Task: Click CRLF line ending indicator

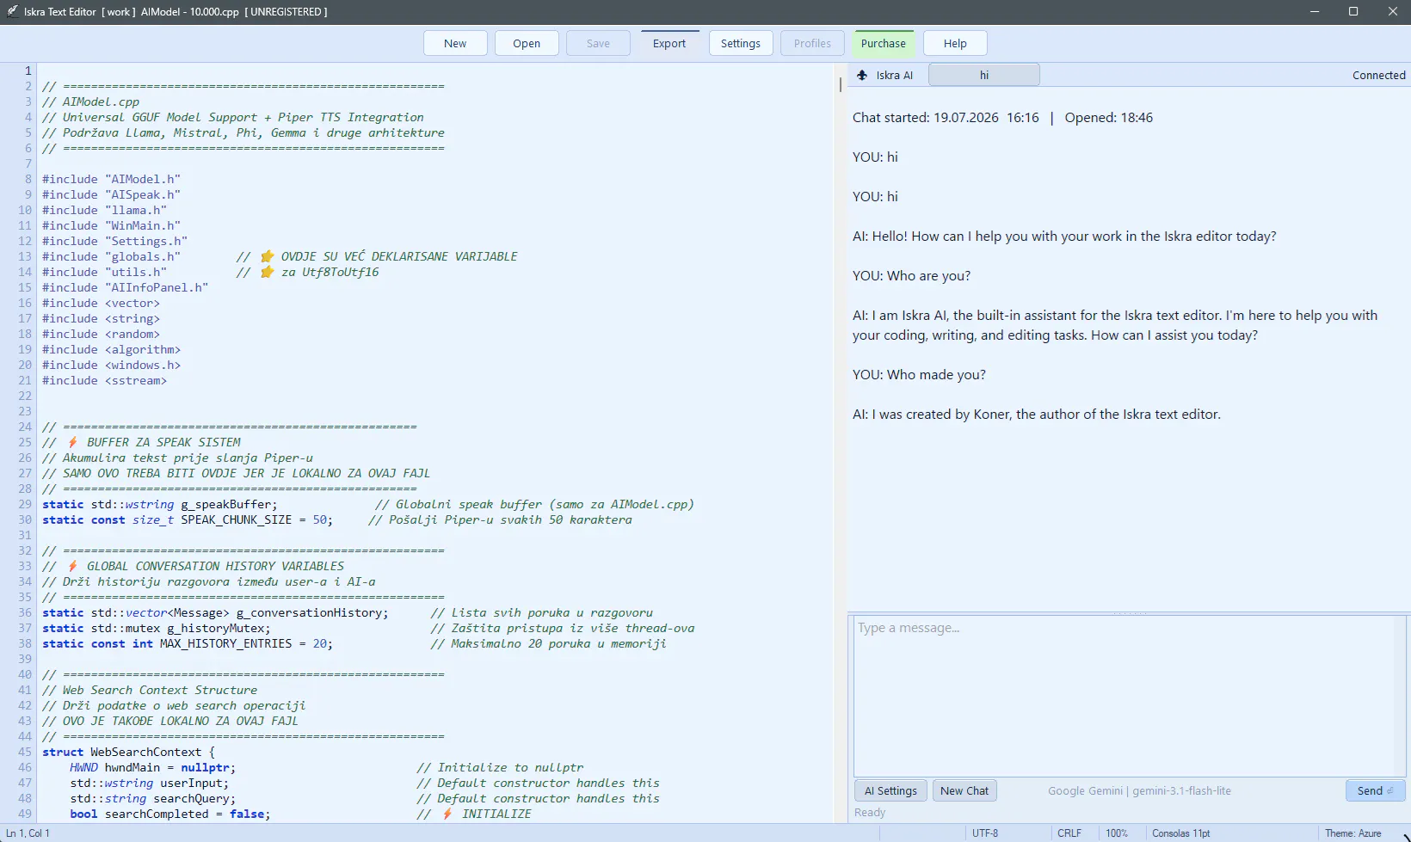Action: click(1069, 833)
